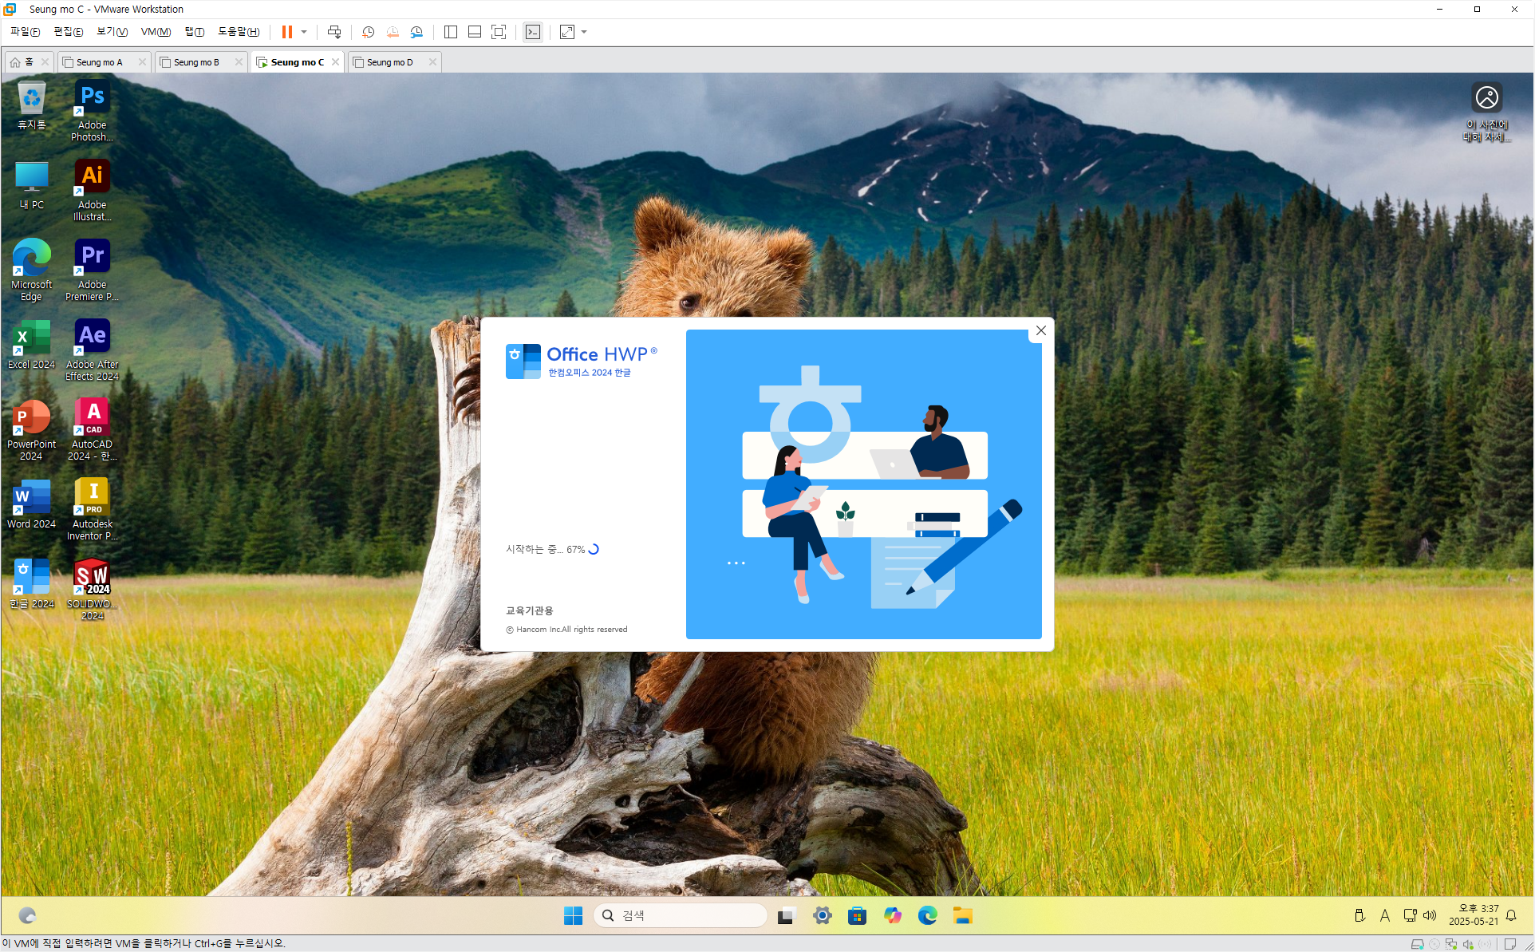Toggle the thumbnail bar view
Viewport: 1535px width, 952px height.
(475, 32)
